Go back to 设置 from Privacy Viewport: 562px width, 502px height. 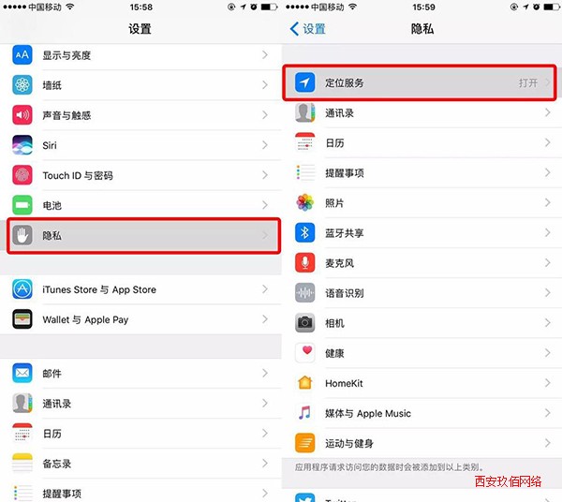pyautogui.click(x=308, y=29)
